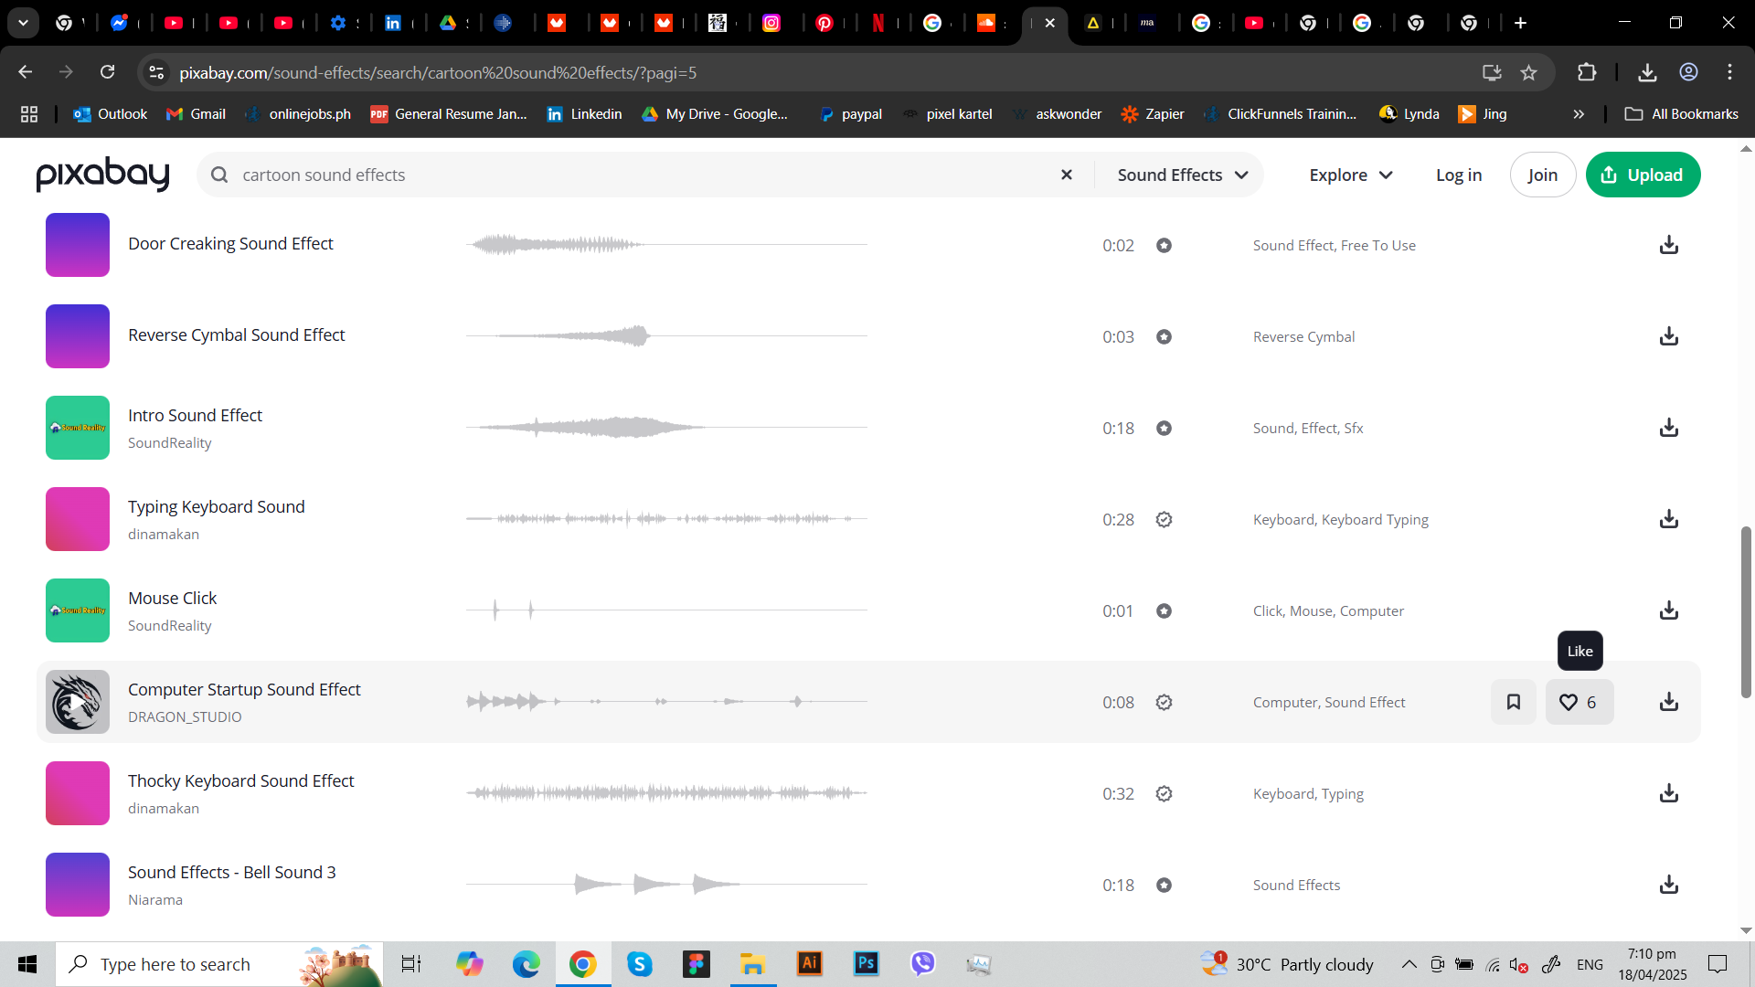The image size is (1755, 987).
Task: Open the Chrome extensions puzzle icon
Action: point(1587,72)
